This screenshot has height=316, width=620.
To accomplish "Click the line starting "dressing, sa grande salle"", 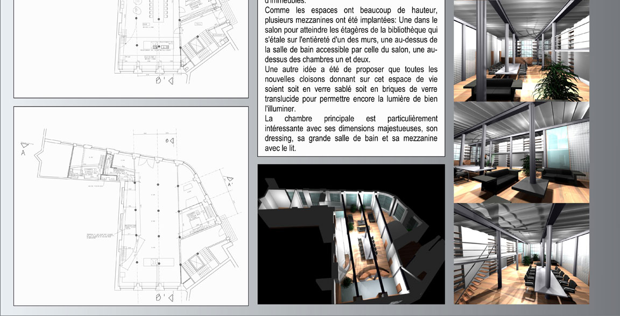I will [x=351, y=139].
